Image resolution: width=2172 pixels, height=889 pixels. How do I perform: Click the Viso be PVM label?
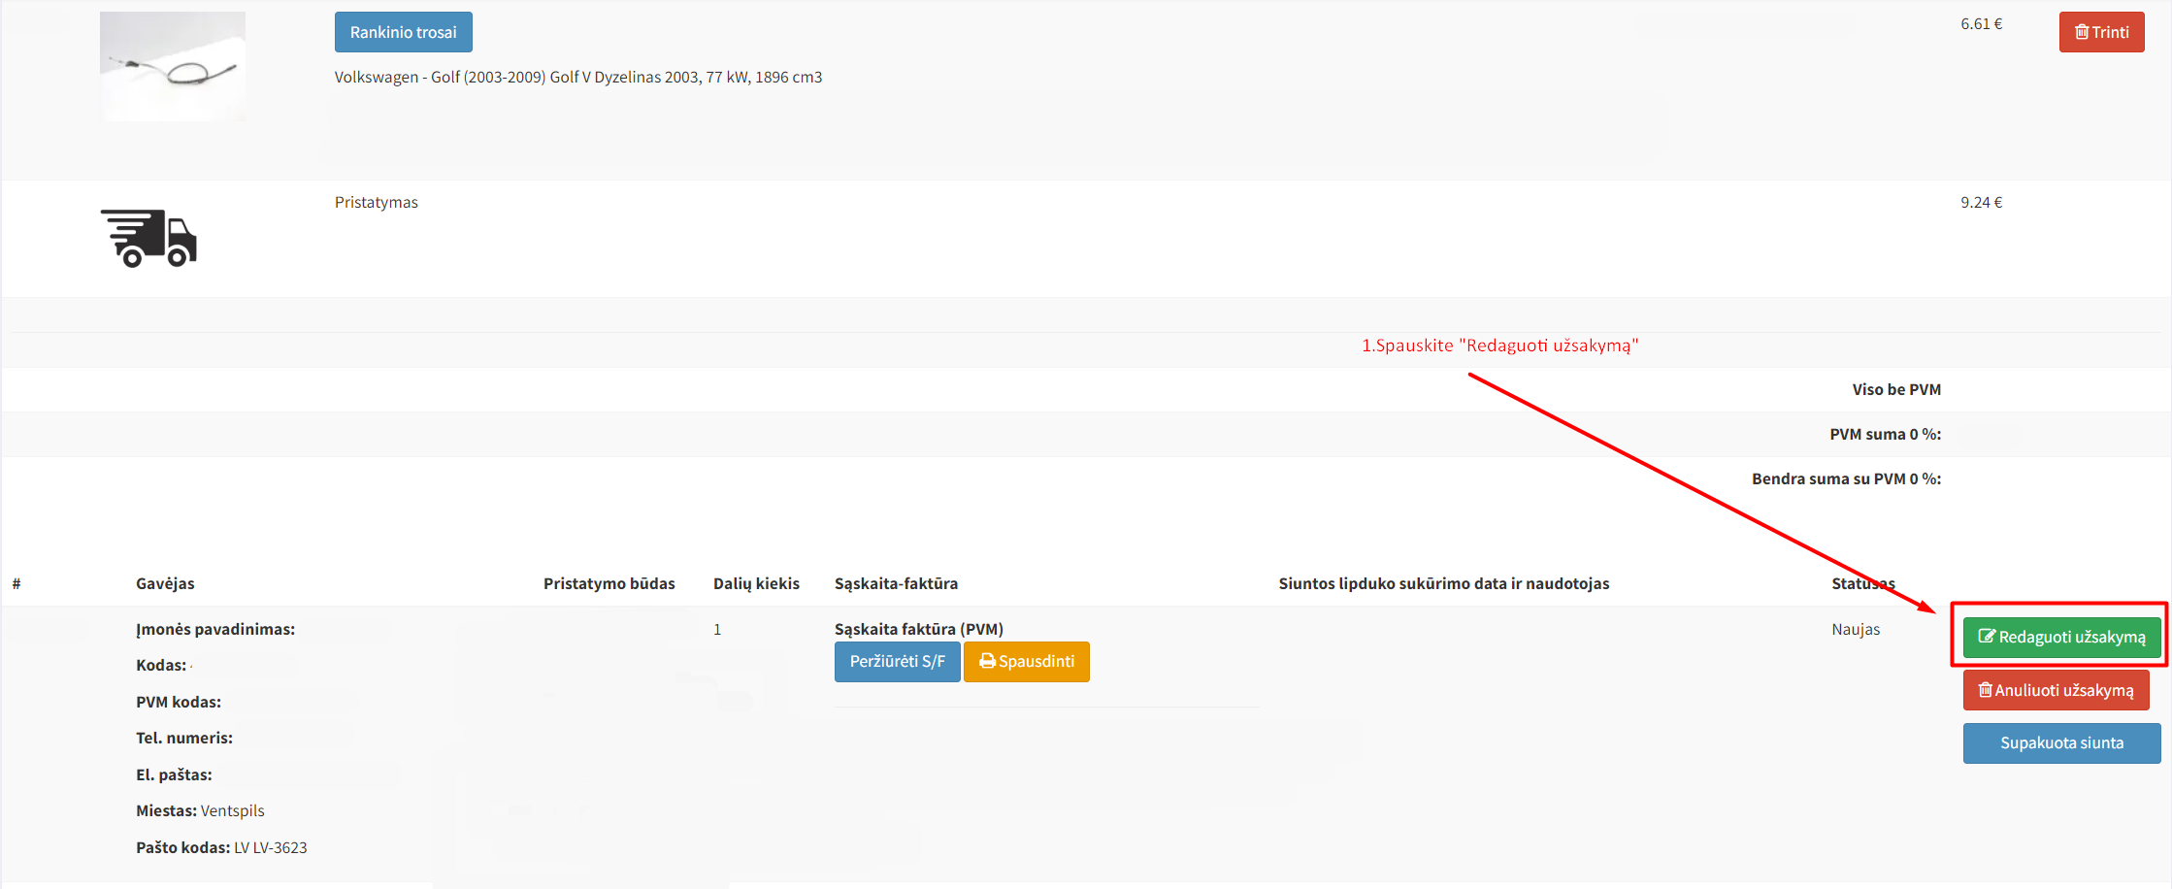point(1896,389)
